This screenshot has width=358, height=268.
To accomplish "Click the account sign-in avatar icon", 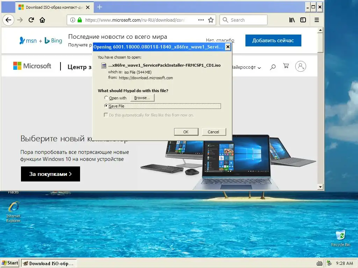I will tap(300, 66).
